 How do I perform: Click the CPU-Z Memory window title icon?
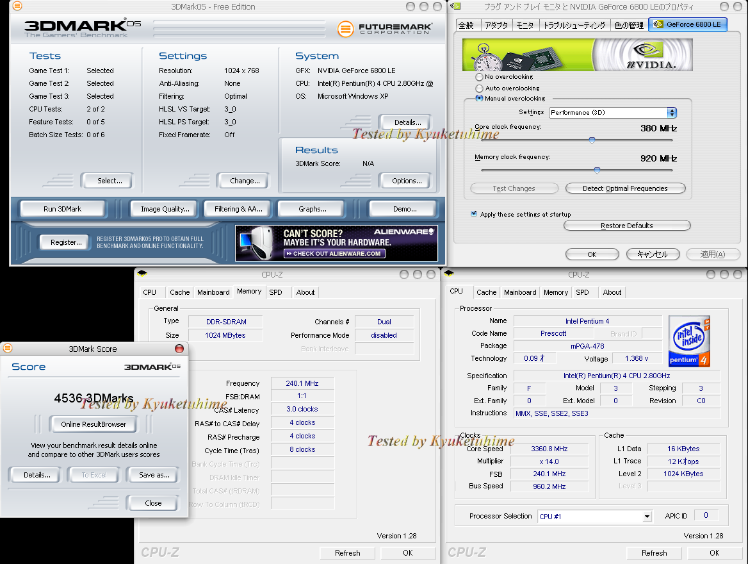click(x=142, y=273)
